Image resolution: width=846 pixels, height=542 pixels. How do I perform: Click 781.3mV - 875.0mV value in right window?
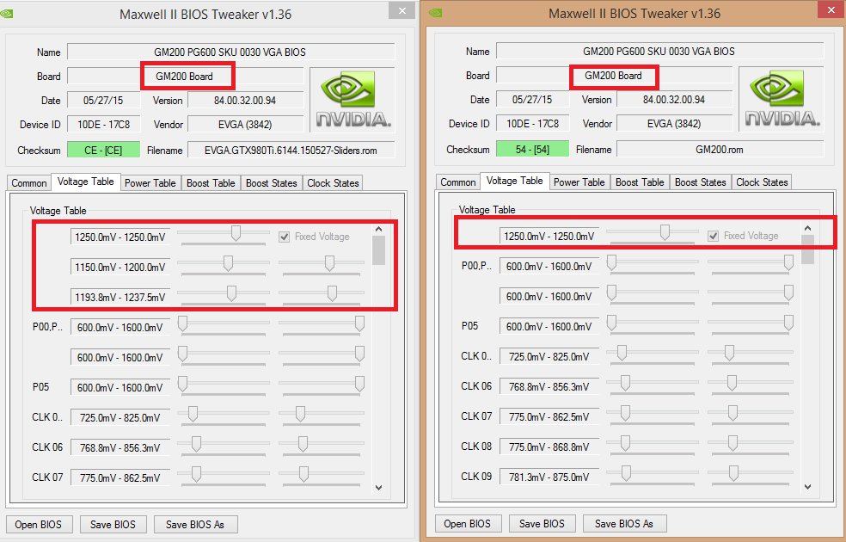coord(549,477)
